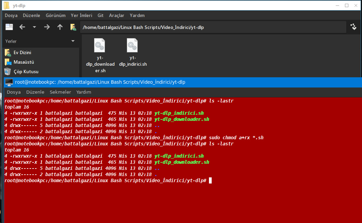Open file manager Yardım menu
This screenshot has width=362, height=223.
tap(137, 15)
